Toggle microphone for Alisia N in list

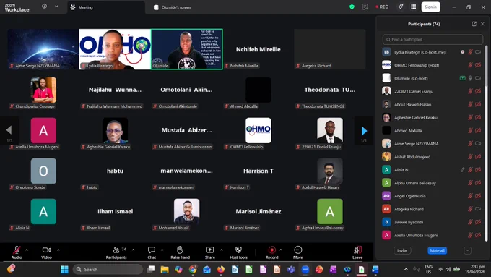tap(470, 170)
